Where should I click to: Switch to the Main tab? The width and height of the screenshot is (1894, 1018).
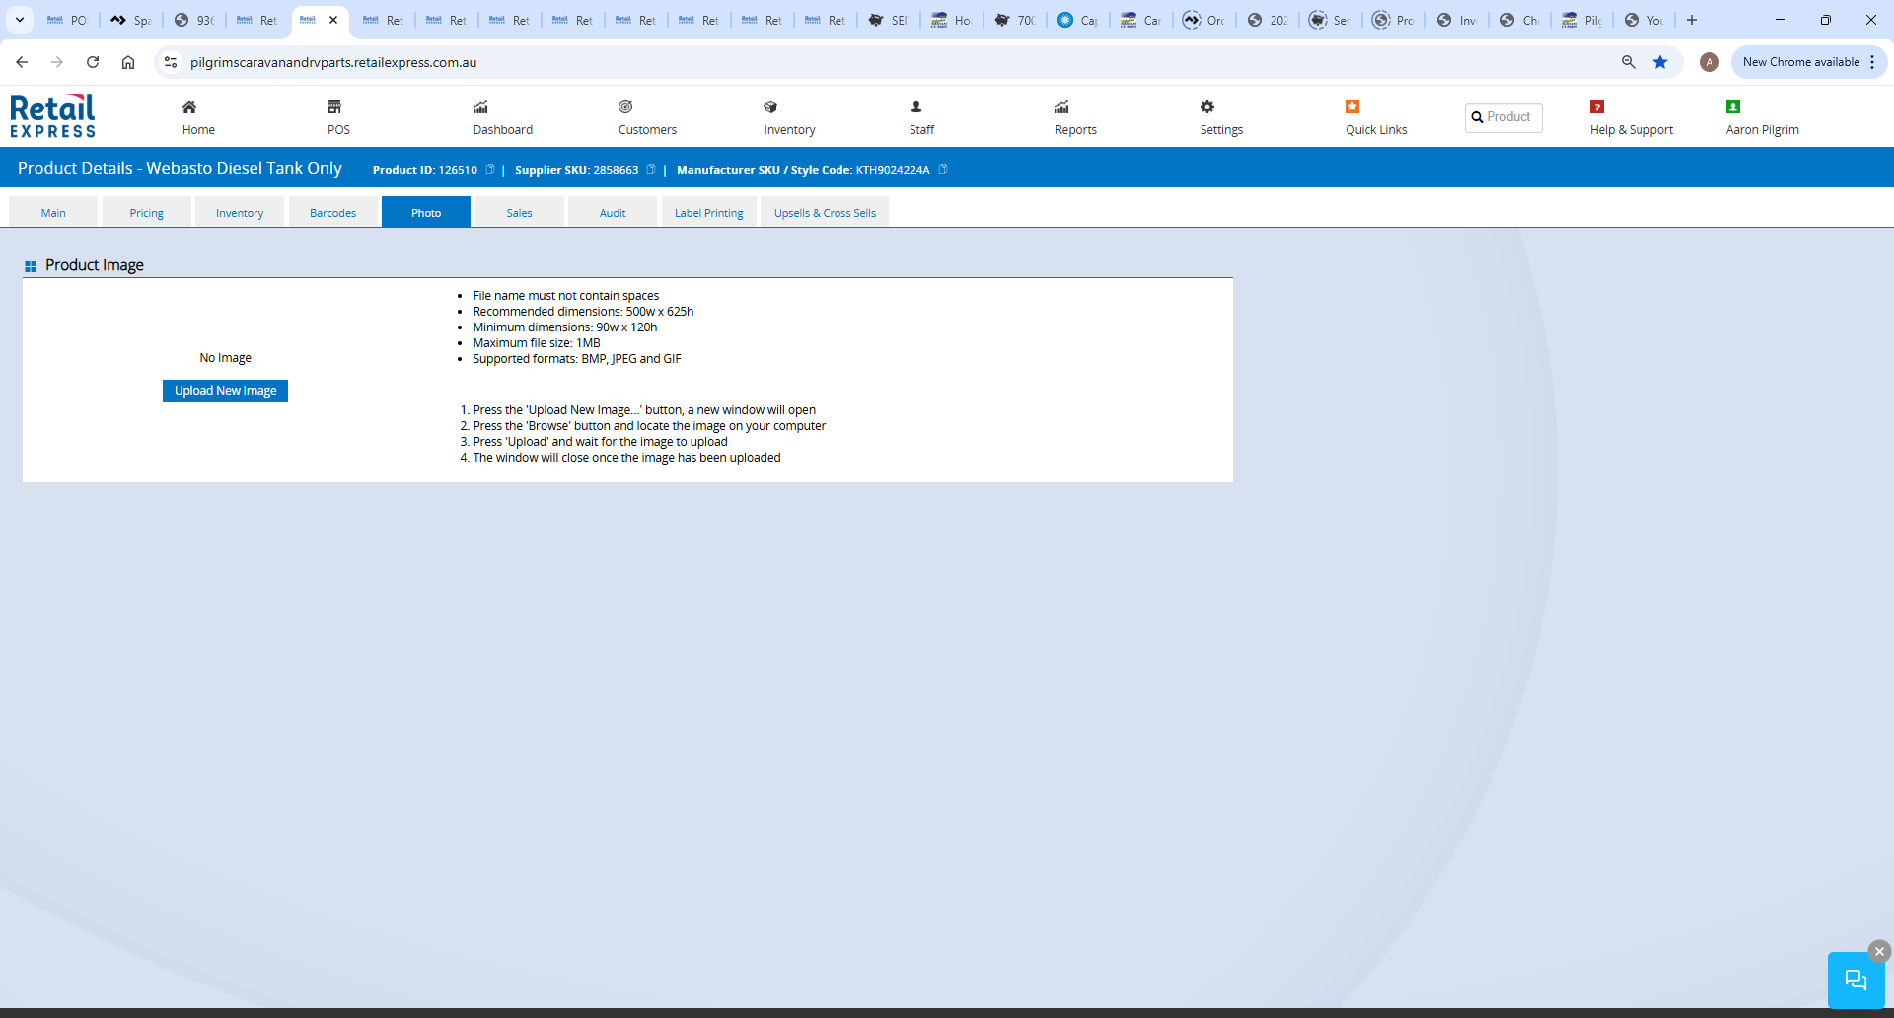(53, 213)
